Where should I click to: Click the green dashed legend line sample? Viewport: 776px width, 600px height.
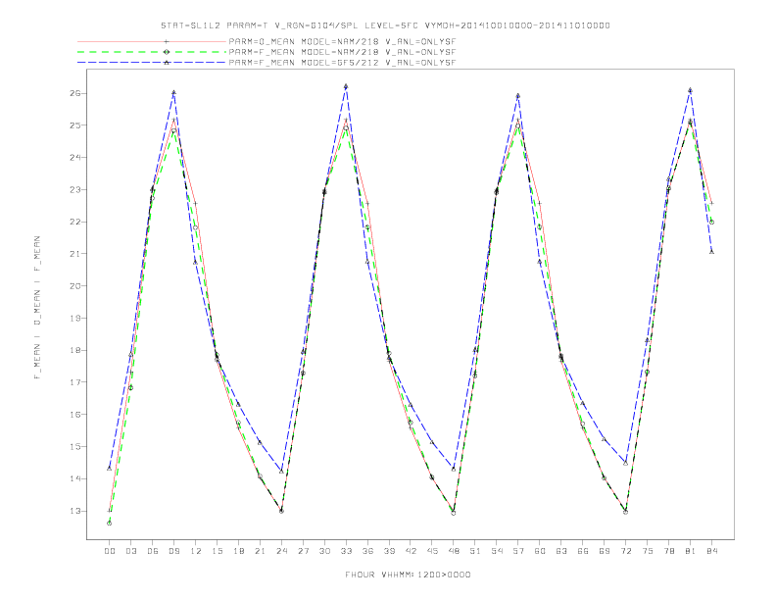point(152,52)
